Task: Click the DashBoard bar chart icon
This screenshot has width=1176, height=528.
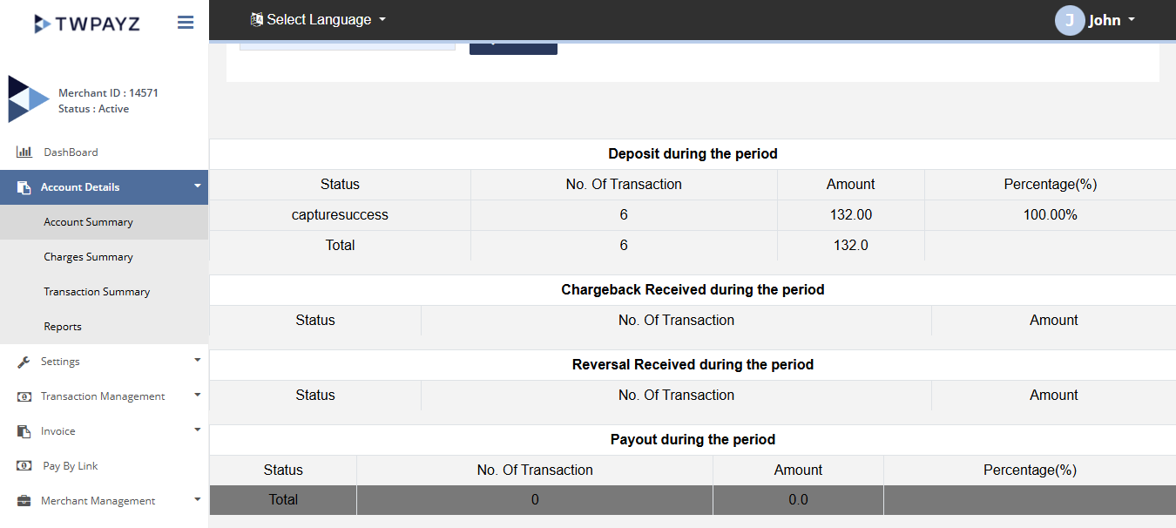Action: coord(24,152)
